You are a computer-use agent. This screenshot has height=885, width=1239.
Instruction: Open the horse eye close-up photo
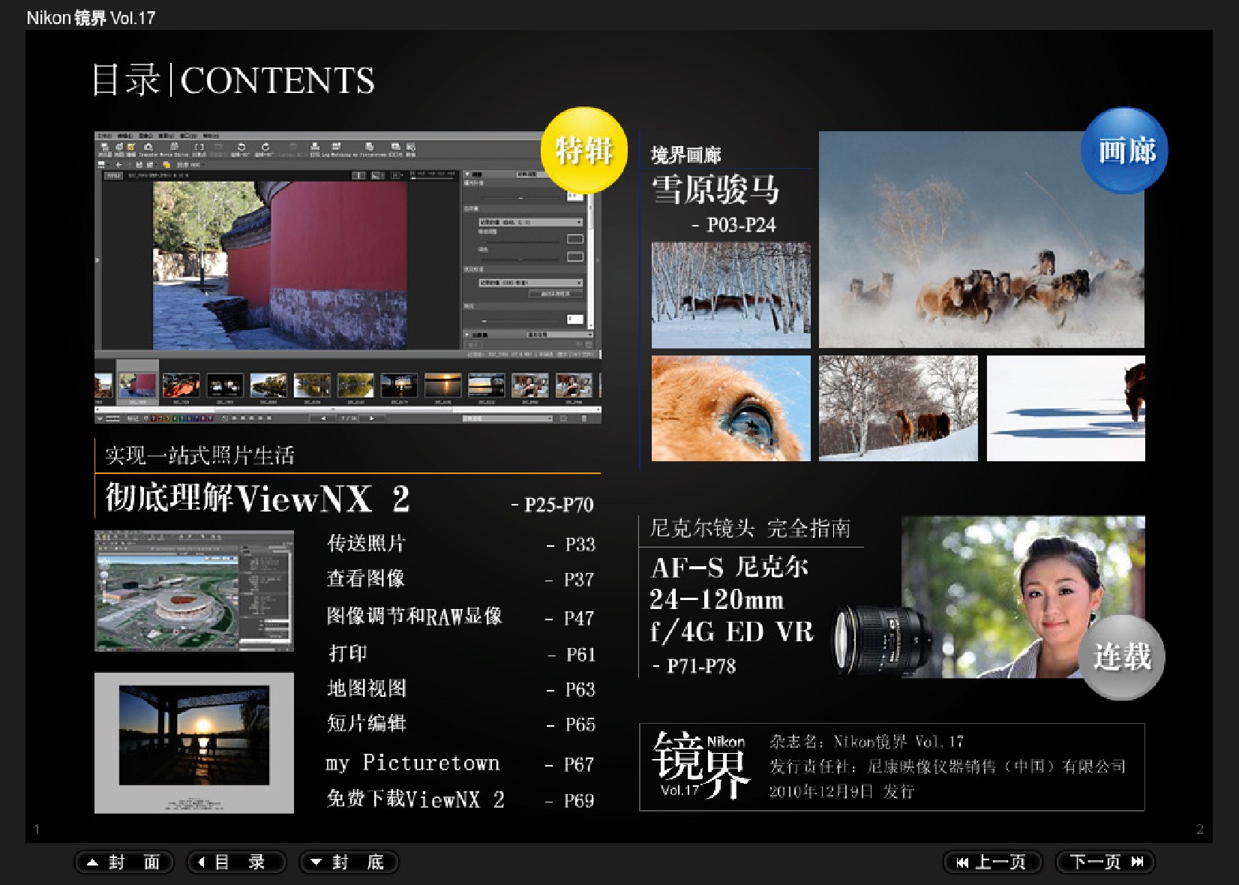(731, 408)
